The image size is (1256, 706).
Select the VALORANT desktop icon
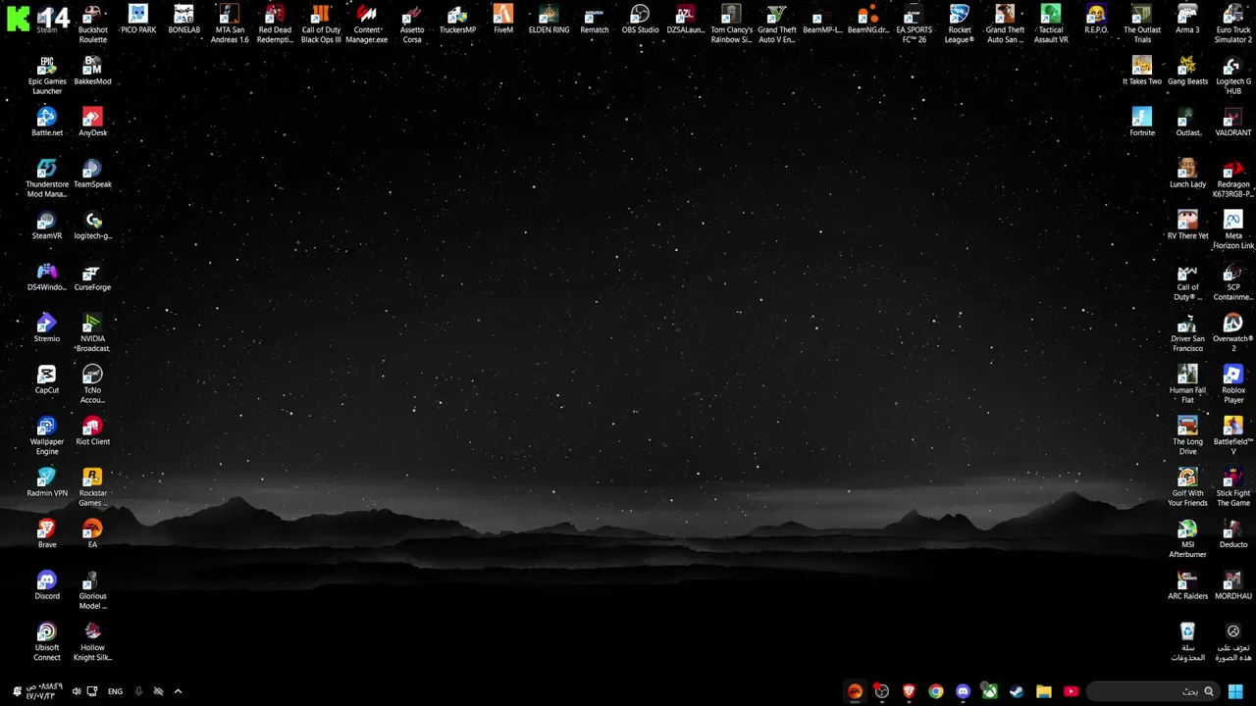(1233, 123)
